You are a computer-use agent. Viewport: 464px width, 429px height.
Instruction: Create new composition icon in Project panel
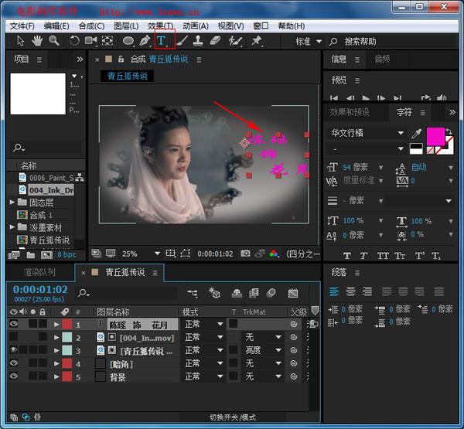[x=46, y=255]
